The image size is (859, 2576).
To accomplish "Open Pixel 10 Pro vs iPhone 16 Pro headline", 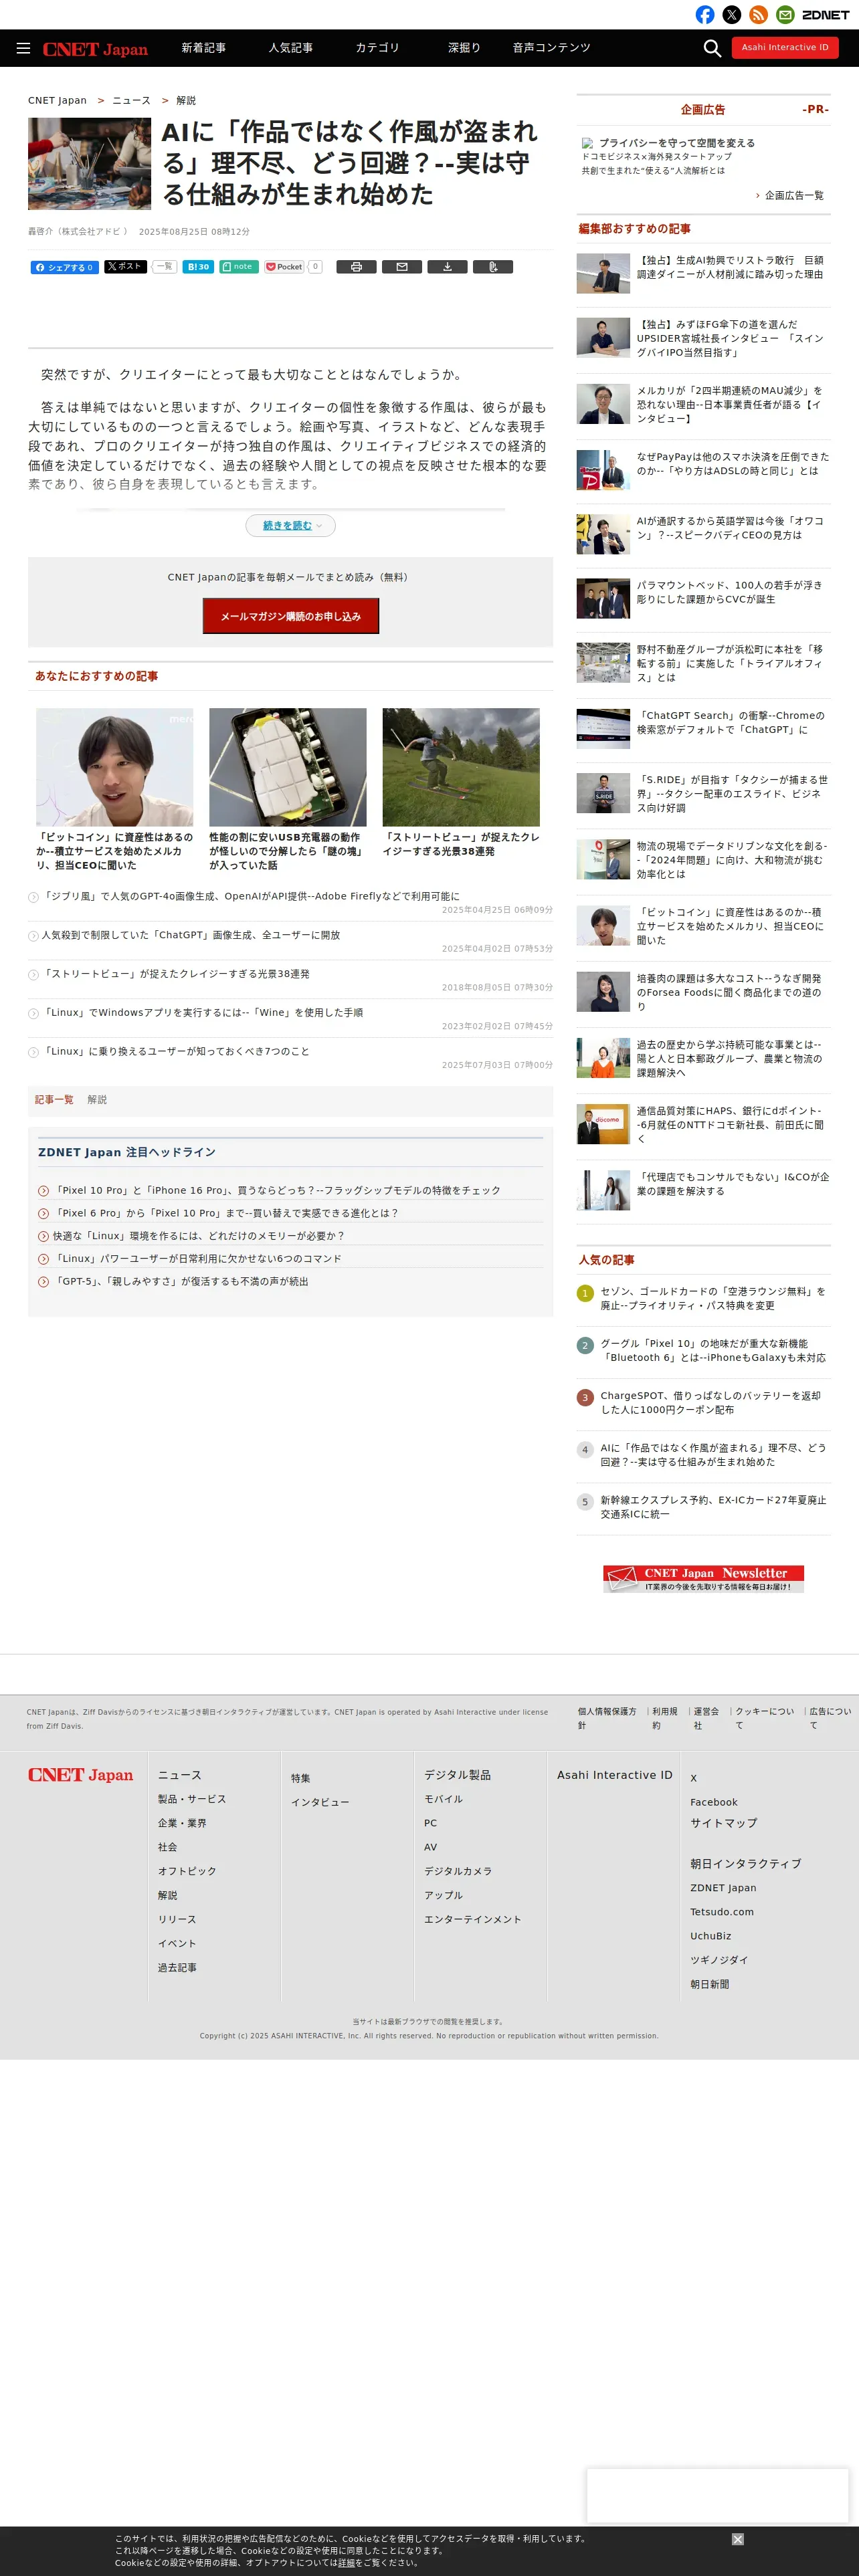I will tap(277, 1190).
